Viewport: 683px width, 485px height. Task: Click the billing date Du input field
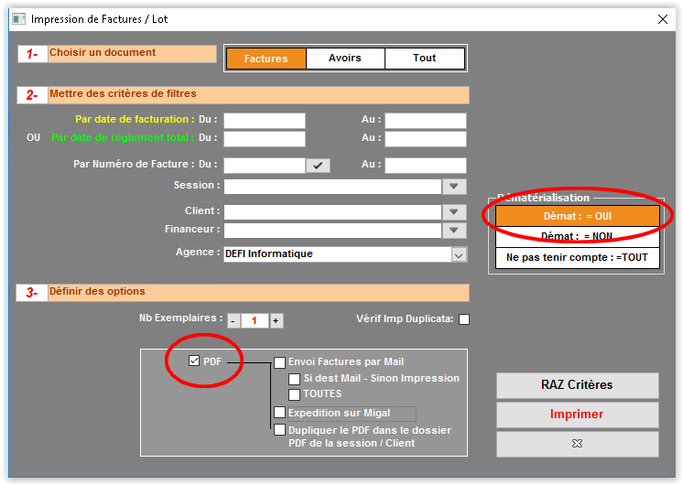point(265,121)
